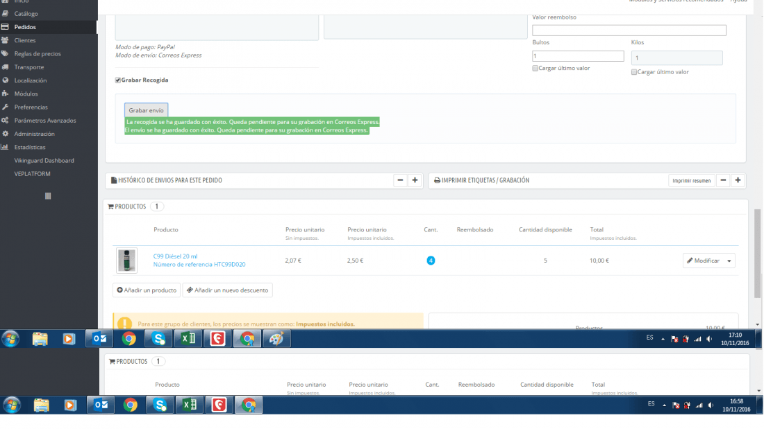Click the Transporte truck icon

(x=5, y=67)
